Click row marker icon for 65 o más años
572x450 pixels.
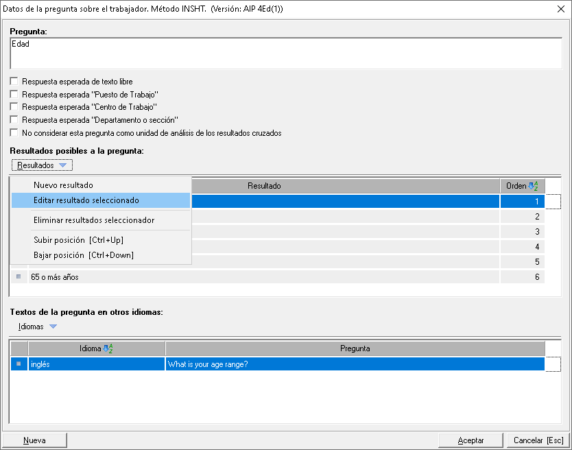click(19, 277)
